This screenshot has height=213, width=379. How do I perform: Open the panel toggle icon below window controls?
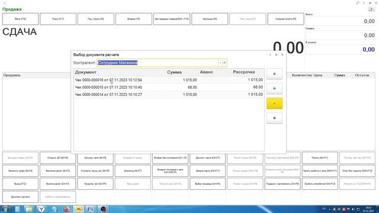[x=372, y=9]
